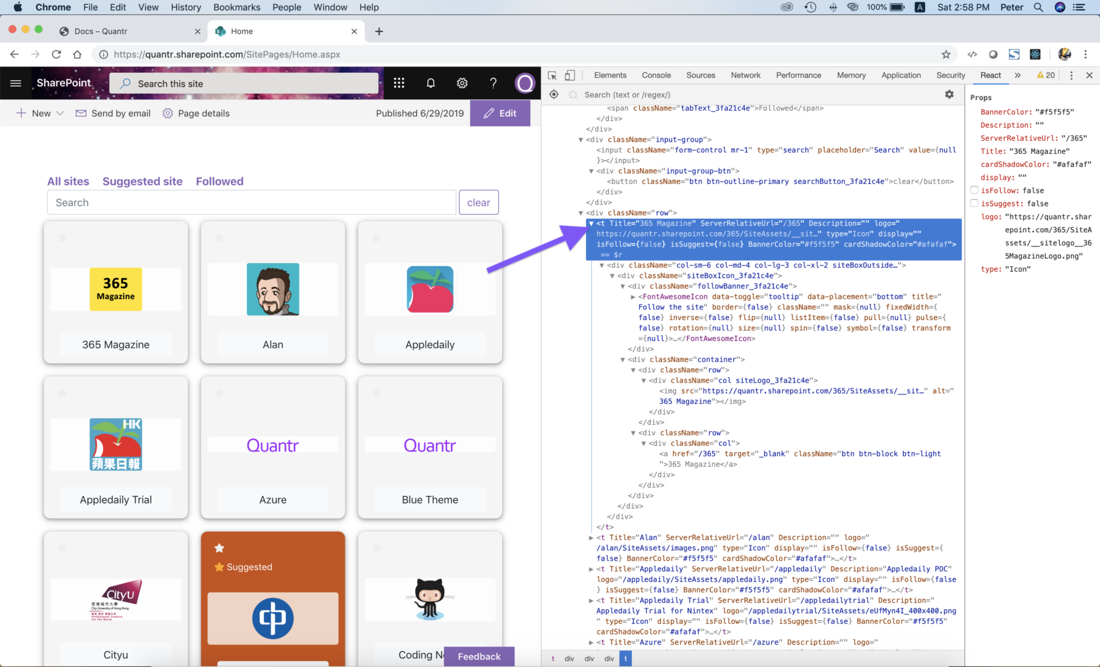The width and height of the screenshot is (1100, 667).
Task: Toggle the device toolbar in DevTools
Action: [x=569, y=75]
